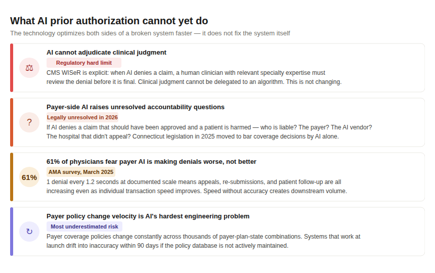Image resolution: width=435 pixels, height=273 pixels.
Task: Open 'Payer-side AI raises unresolved accountability questions' heading
Action: [136, 107]
